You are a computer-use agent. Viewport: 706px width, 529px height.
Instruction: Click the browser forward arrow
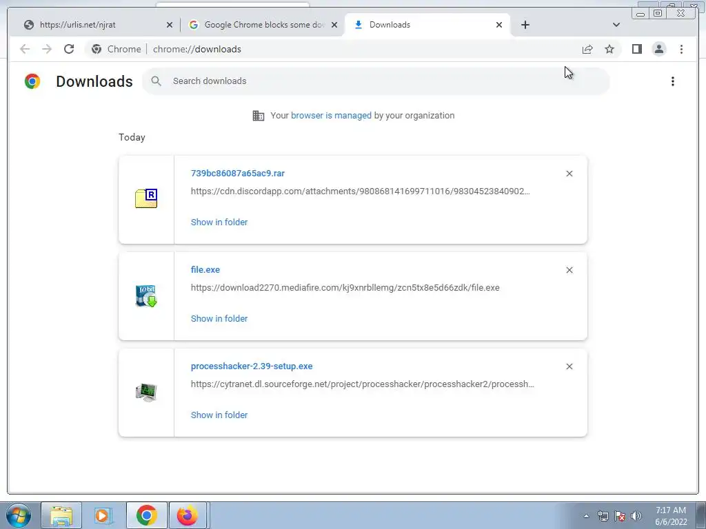pyautogui.click(x=47, y=49)
